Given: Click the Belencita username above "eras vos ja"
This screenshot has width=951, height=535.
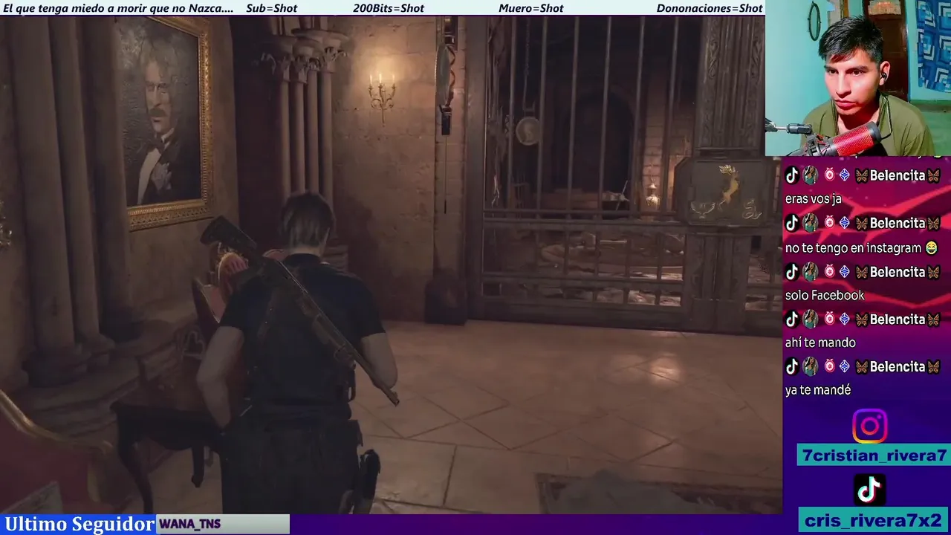Looking at the screenshot, I should coord(898,176).
